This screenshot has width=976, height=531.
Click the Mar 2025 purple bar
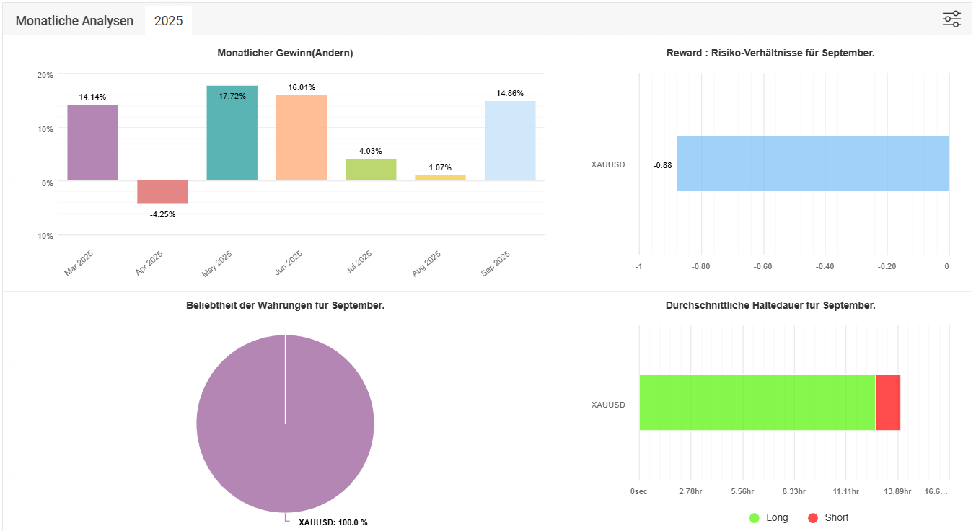point(93,143)
